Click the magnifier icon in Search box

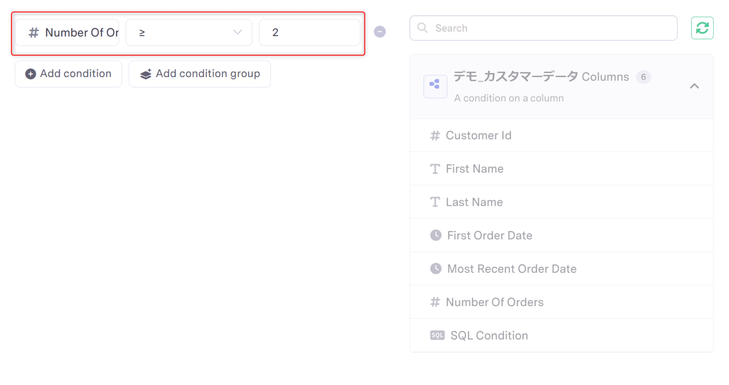(422, 28)
